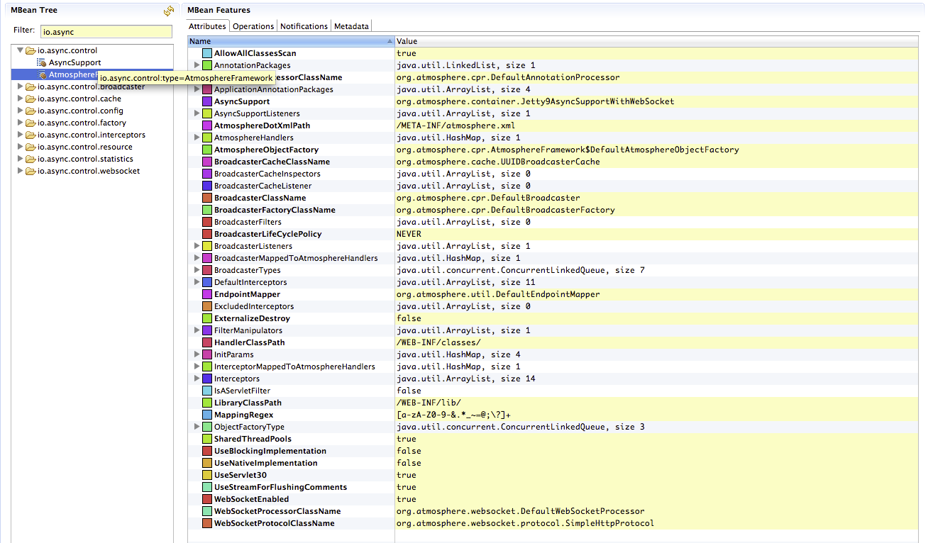Collapse the io.async.control tree node
928x543 pixels.
tap(20, 50)
